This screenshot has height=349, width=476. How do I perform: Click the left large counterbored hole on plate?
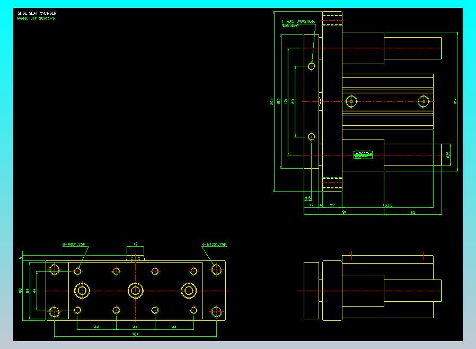82,291
